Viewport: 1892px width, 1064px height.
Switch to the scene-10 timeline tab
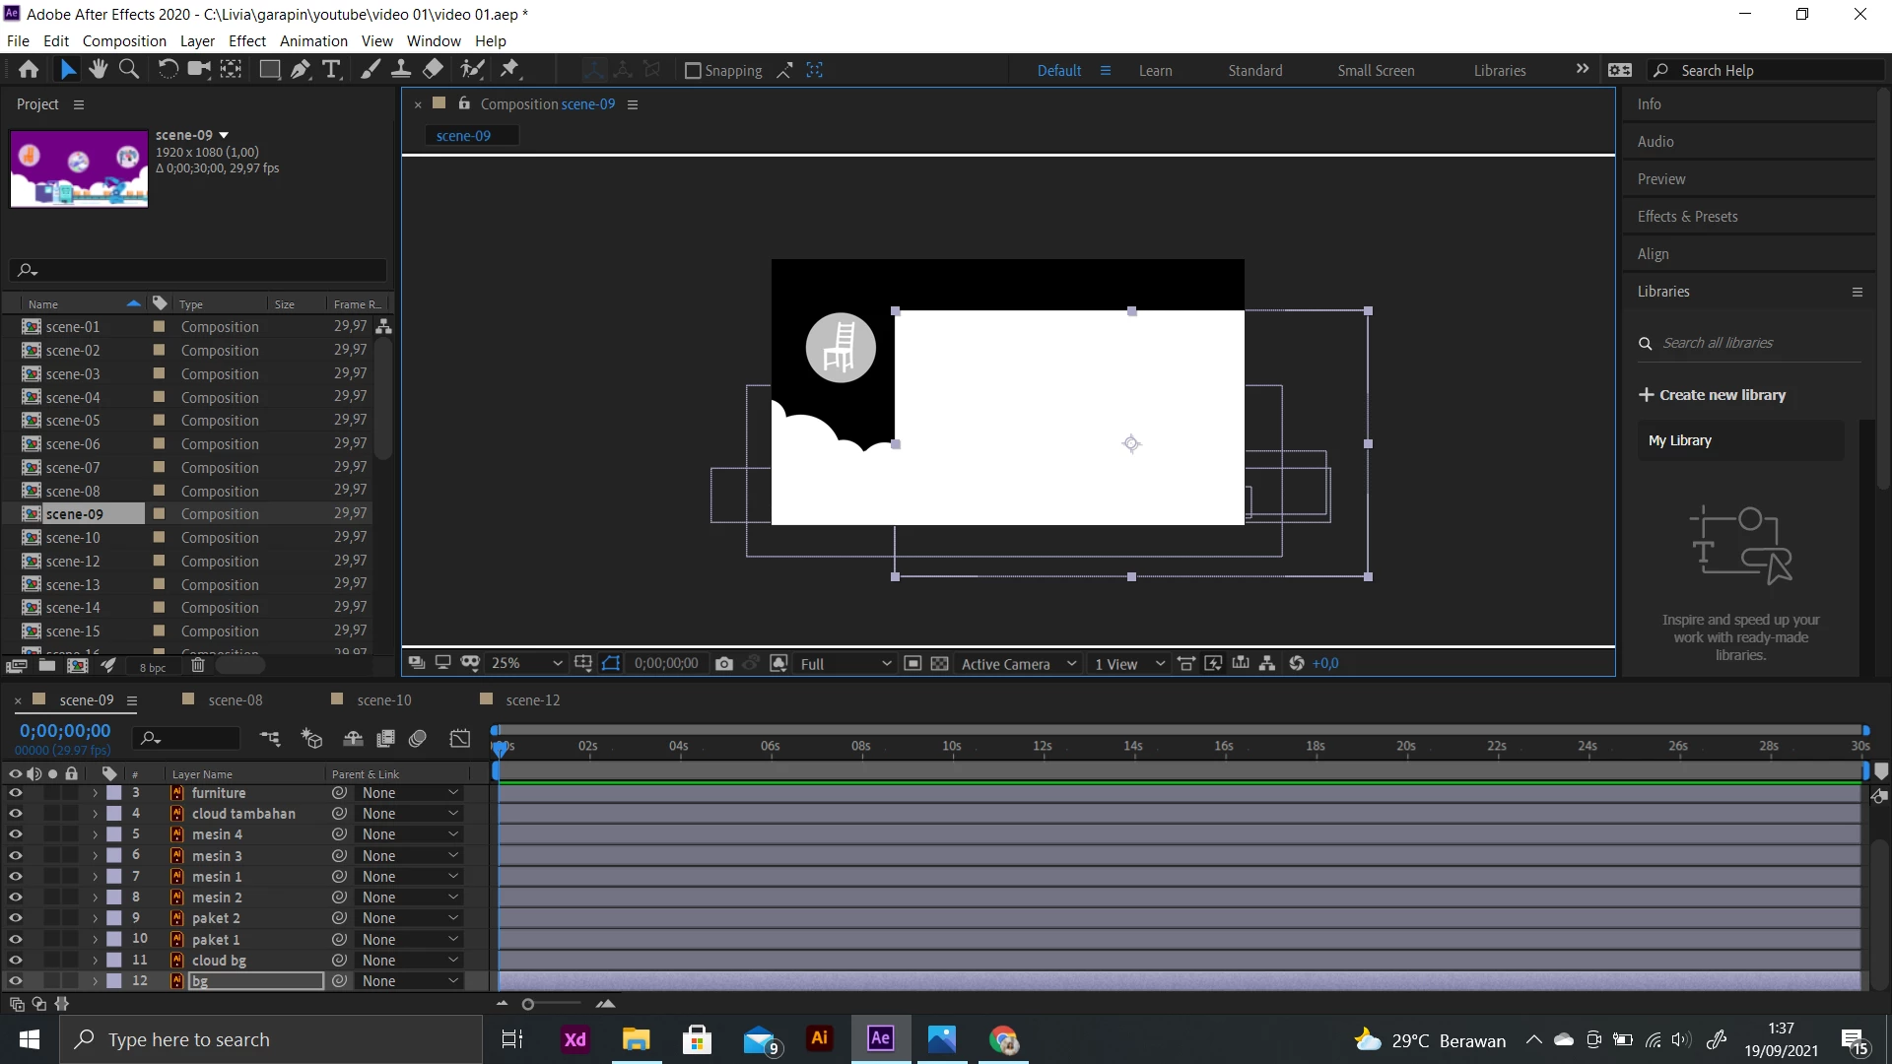(x=383, y=700)
